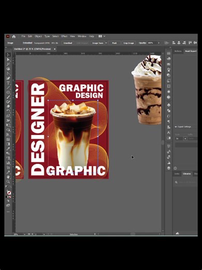
Task: Select the Eraser tool
Action: (x=8, y=106)
